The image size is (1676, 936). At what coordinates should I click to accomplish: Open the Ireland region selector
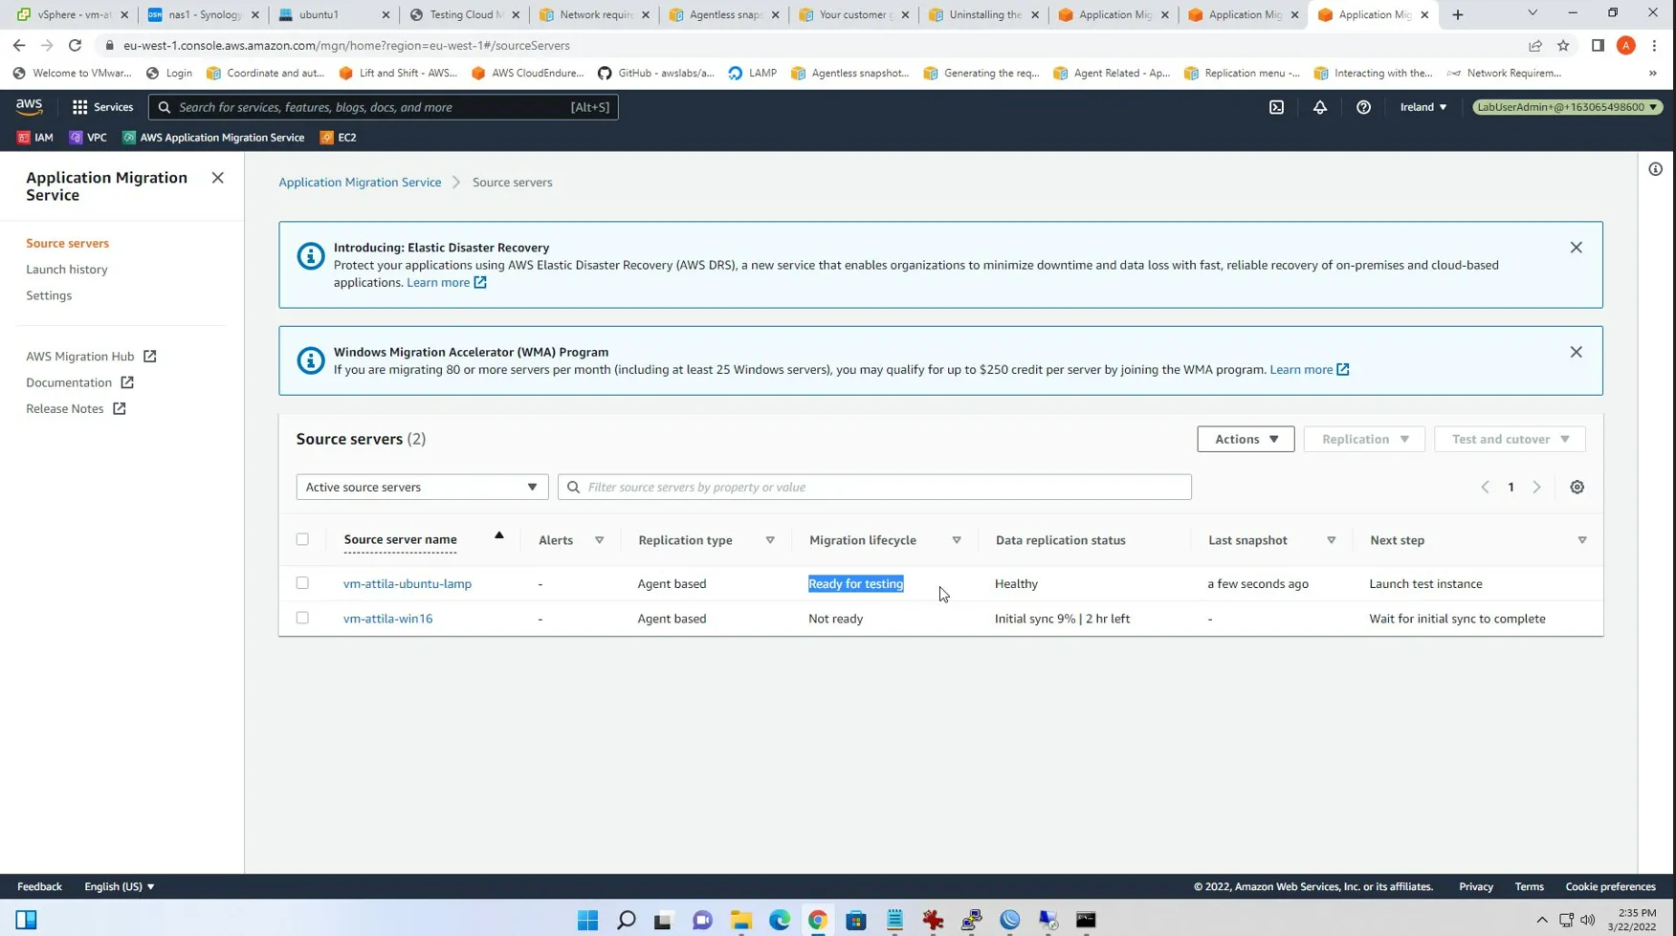(x=1423, y=107)
